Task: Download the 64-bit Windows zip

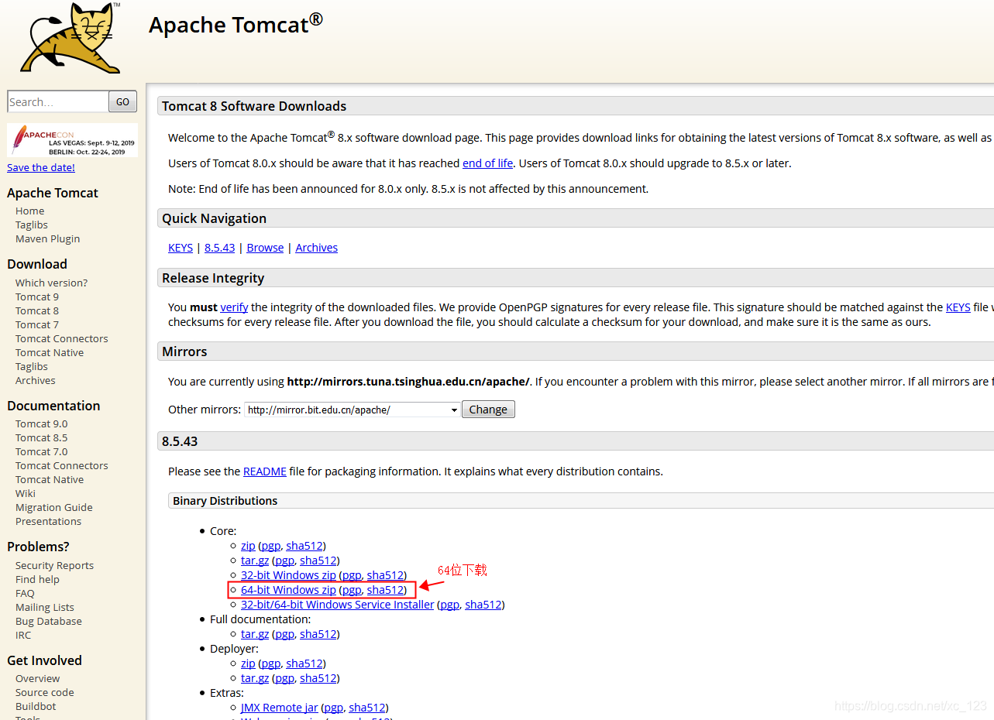Action: coord(288,590)
